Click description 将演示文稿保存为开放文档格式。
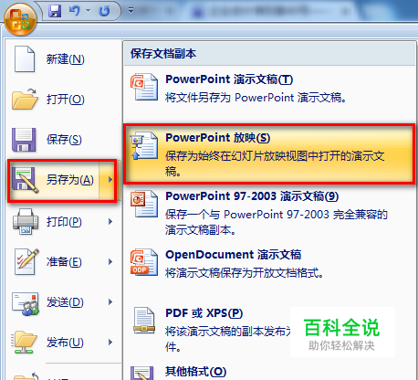This screenshot has width=418, height=380. point(244,273)
